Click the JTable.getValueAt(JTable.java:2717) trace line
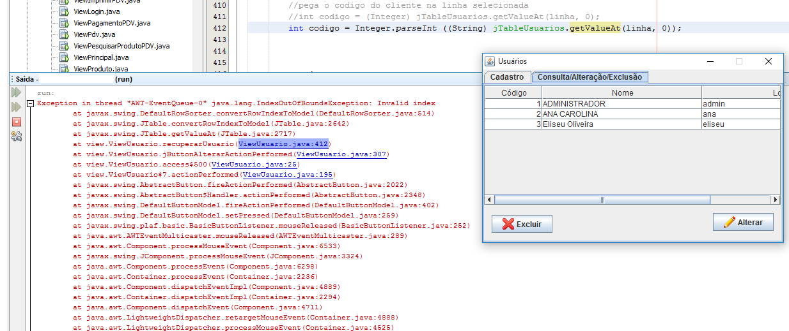789x331 pixels. 184,134
